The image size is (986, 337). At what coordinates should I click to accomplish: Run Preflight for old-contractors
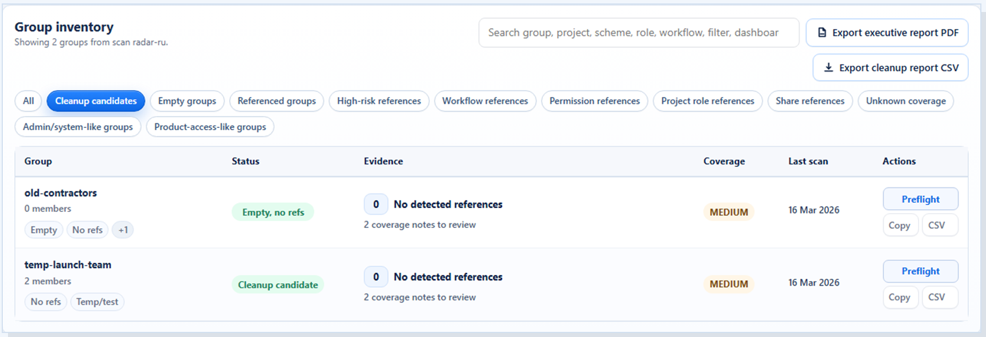[920, 199]
